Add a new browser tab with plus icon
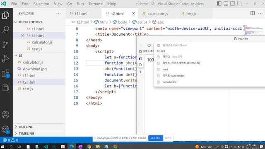The width and height of the screenshot is (265, 149). (140, 72)
